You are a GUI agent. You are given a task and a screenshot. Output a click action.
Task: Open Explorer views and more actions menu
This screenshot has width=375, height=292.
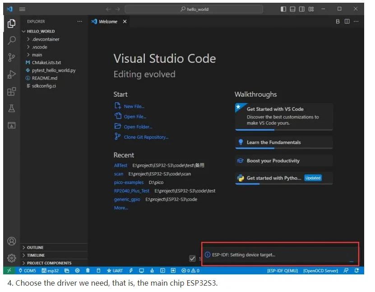point(79,22)
